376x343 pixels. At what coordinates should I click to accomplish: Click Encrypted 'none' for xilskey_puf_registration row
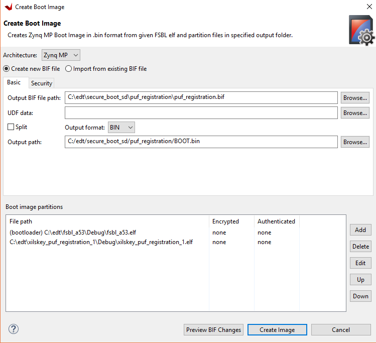click(x=219, y=242)
